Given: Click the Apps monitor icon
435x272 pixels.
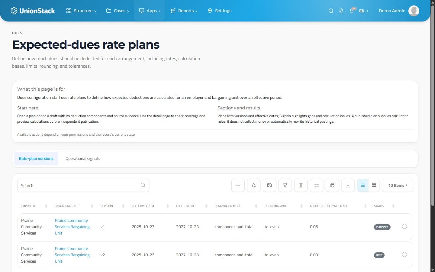Looking at the screenshot, I should coord(141,11).
